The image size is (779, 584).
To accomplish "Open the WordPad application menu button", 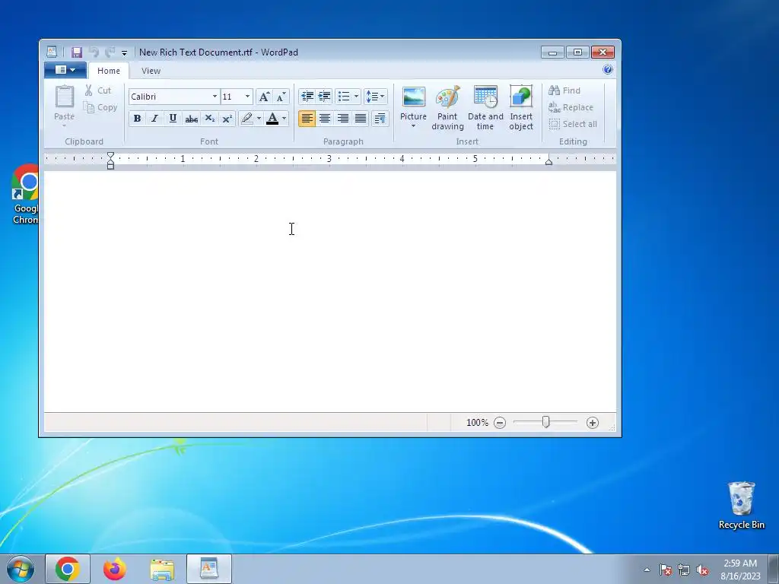I will 65,70.
